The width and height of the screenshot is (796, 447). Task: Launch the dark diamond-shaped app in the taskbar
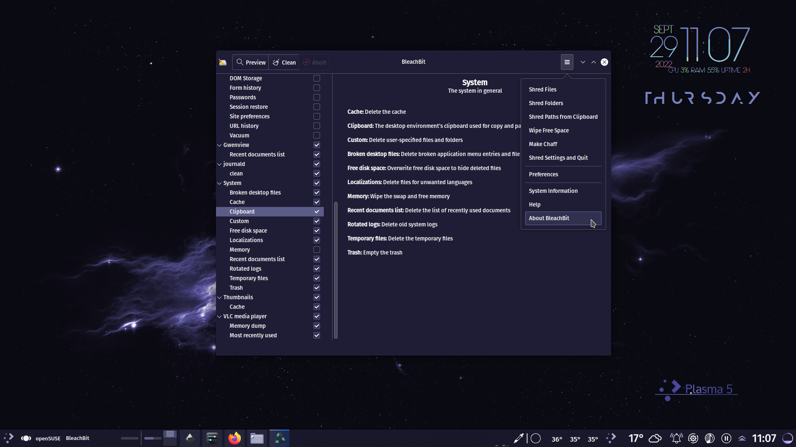click(190, 438)
